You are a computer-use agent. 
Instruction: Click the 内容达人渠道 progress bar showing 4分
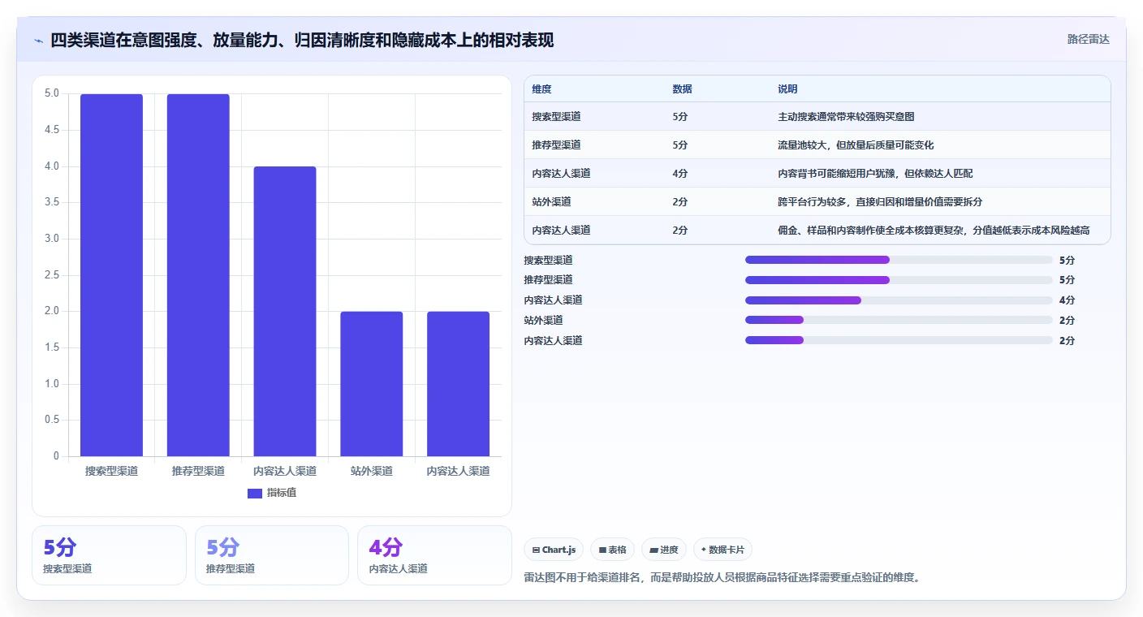click(x=899, y=300)
